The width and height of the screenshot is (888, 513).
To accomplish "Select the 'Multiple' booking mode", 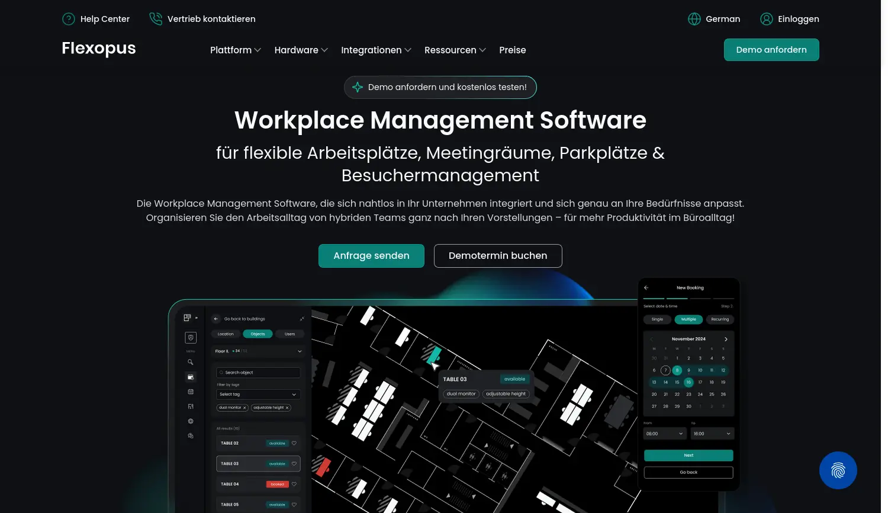I will pyautogui.click(x=688, y=319).
